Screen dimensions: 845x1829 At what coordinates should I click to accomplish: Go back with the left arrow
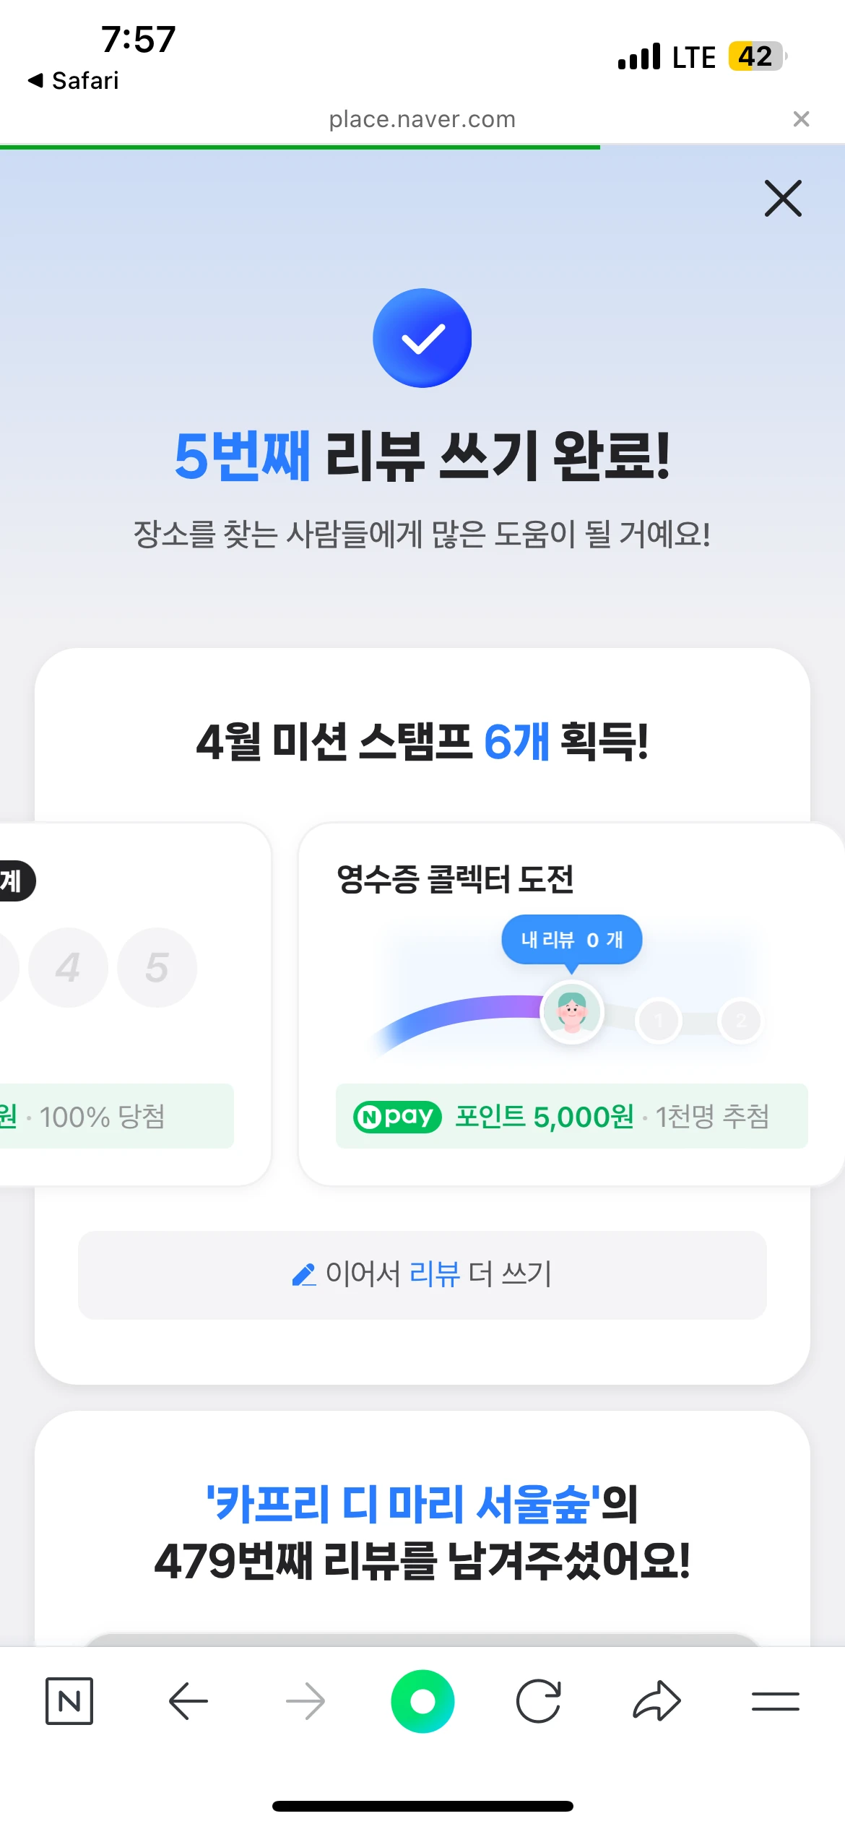188,1701
